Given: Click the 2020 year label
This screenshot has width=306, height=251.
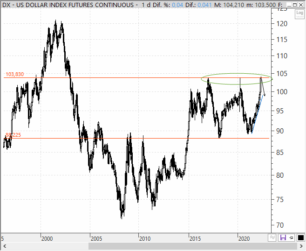Looking at the screenshot, I should tap(244, 239).
